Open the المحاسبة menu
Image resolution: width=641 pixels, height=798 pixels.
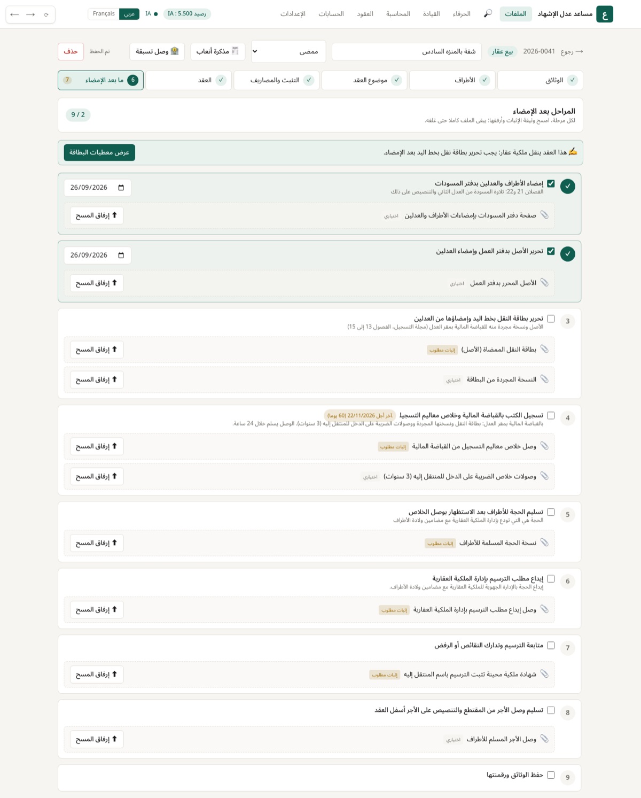coord(398,14)
